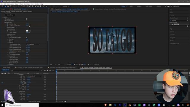Select the Puppet Pin tool

pyautogui.click(x=47, y=6)
